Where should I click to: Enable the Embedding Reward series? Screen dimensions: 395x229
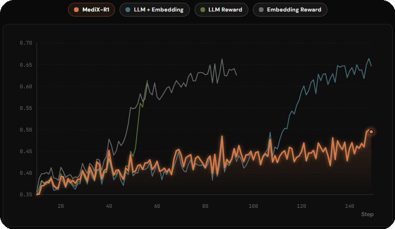coord(290,10)
